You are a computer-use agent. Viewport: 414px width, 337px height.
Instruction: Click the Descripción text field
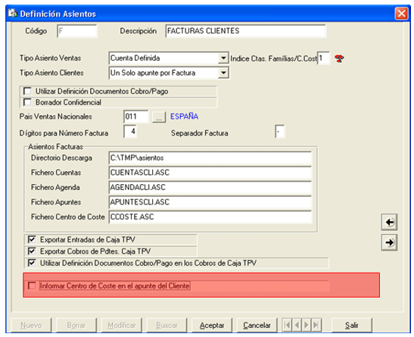point(246,31)
